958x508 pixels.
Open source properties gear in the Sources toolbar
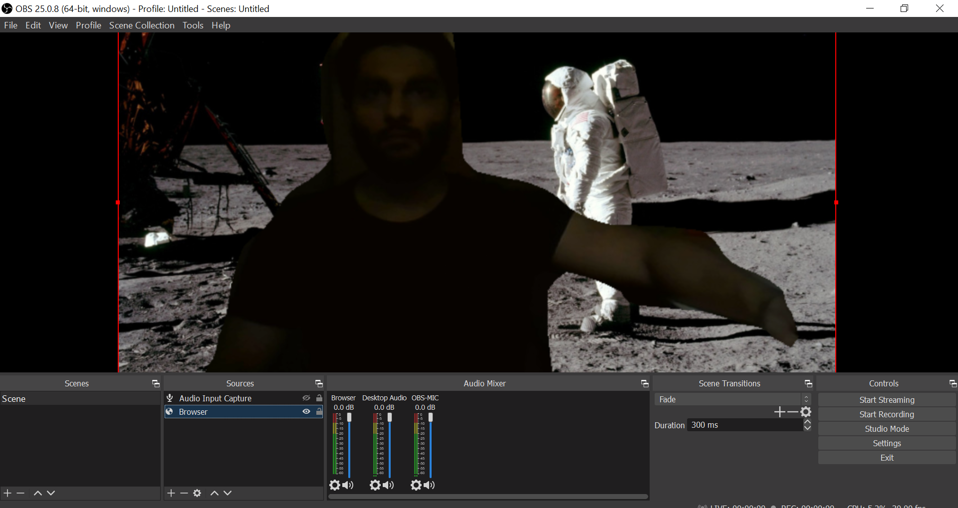coord(197,493)
